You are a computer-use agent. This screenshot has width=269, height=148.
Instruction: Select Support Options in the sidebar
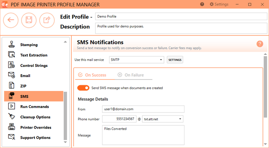point(34,137)
